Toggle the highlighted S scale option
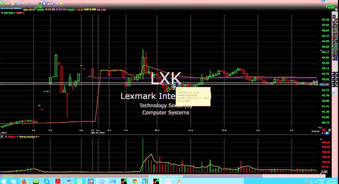Image resolution: width=339 pixels, height=184 pixels. (x=327, y=133)
